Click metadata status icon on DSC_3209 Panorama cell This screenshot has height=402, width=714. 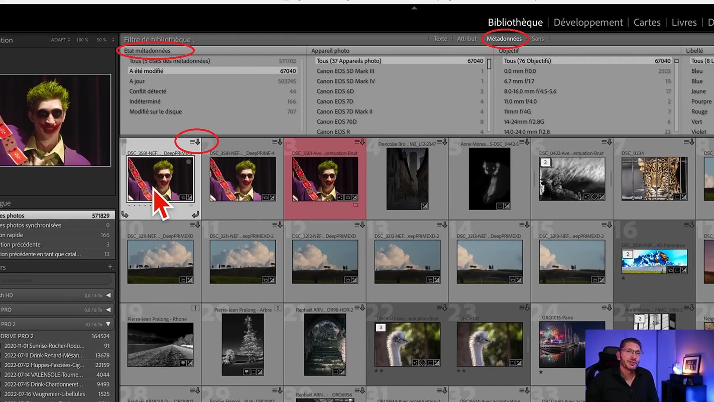coord(689,225)
